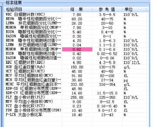Select the MONO# 单核细胞绝对值 row
The image size is (155, 127).
click(x=76, y=49)
